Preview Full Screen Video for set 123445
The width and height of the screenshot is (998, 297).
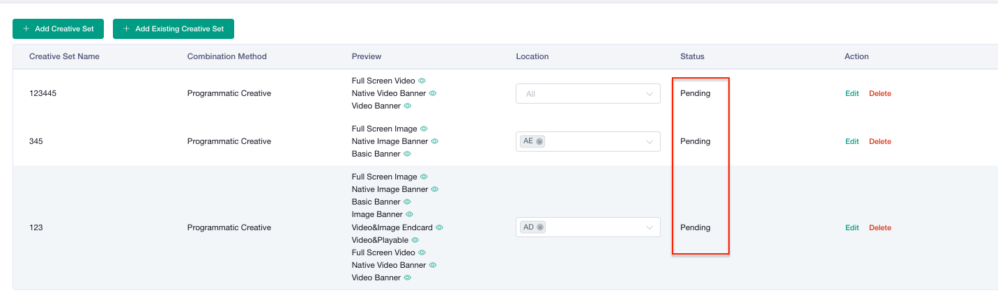click(422, 81)
